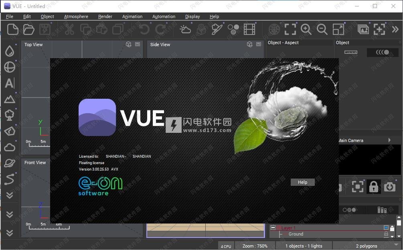The image size is (403, 250).
Task: Click the zoom in magnifier icon
Action: 306,29
